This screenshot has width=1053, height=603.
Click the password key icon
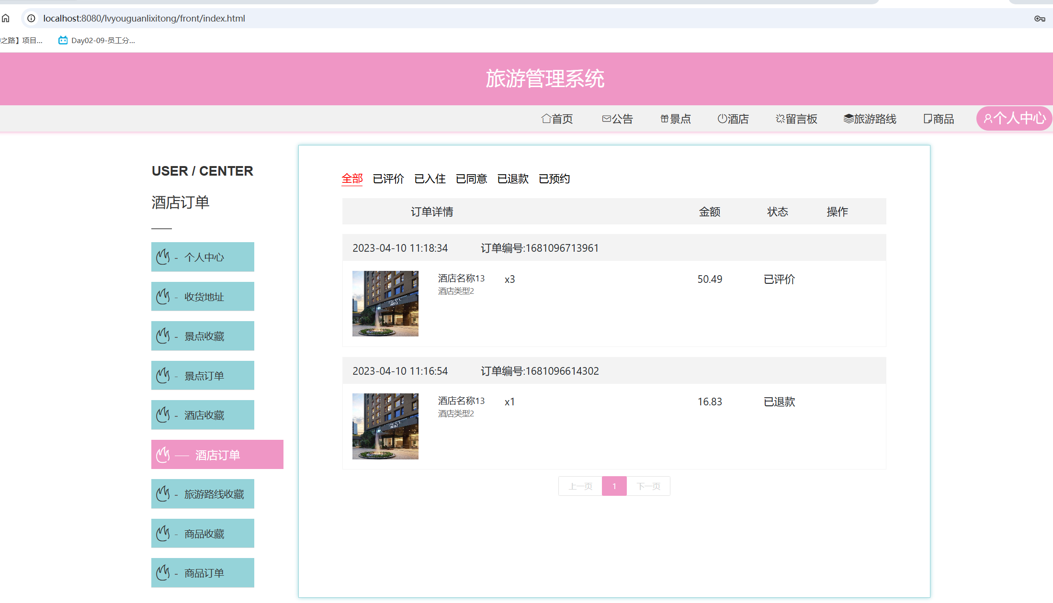pyautogui.click(x=1039, y=19)
